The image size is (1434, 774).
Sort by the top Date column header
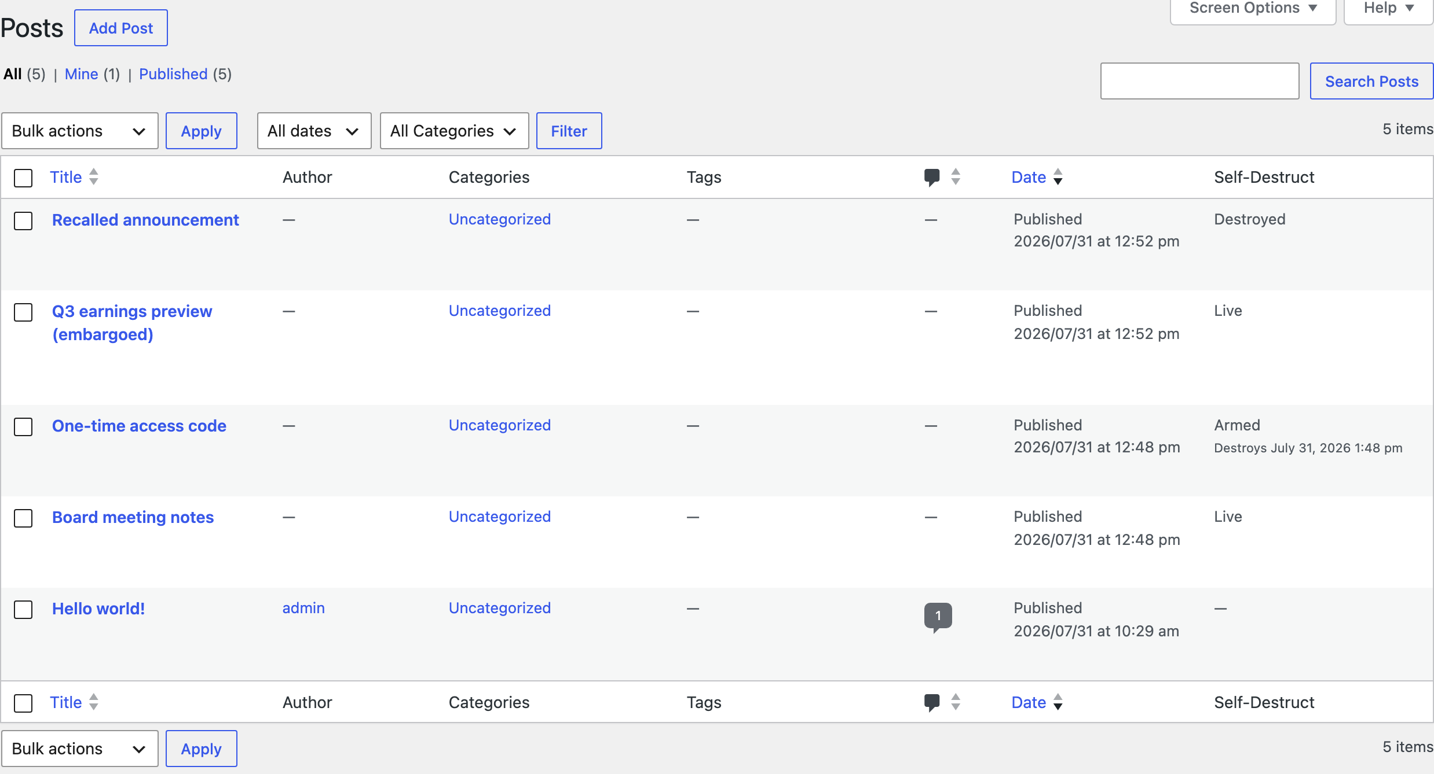[x=1029, y=177]
